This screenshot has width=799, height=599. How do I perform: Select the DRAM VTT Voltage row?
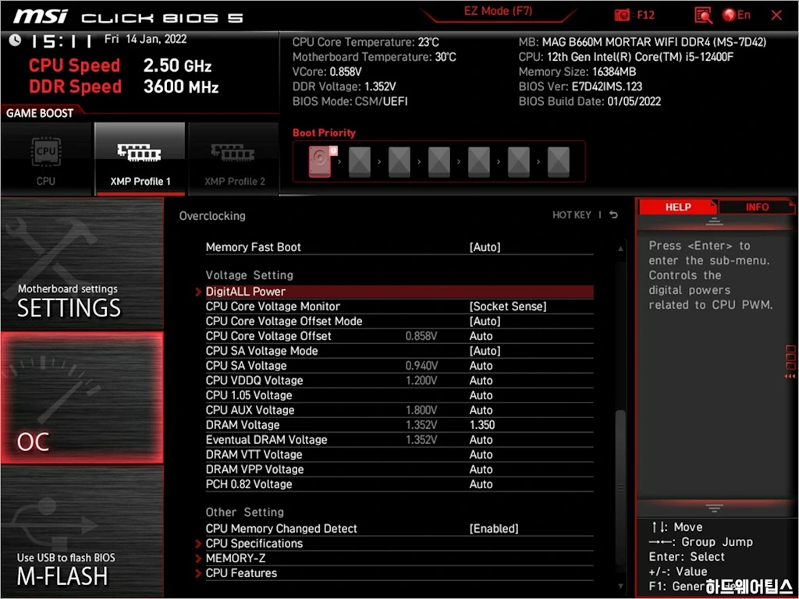(x=399, y=455)
